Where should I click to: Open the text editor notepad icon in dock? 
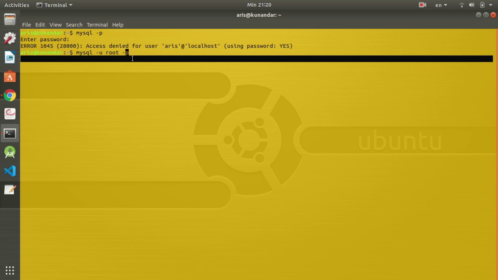tap(10, 190)
